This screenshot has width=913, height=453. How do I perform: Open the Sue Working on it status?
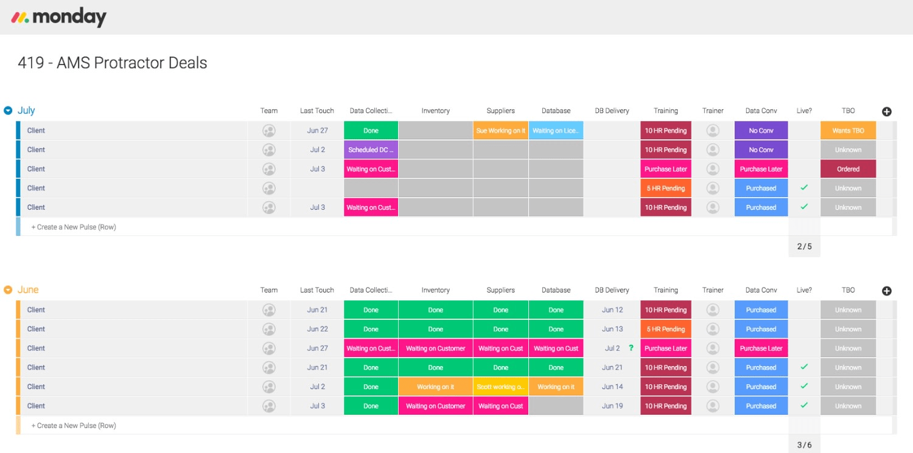[500, 131]
